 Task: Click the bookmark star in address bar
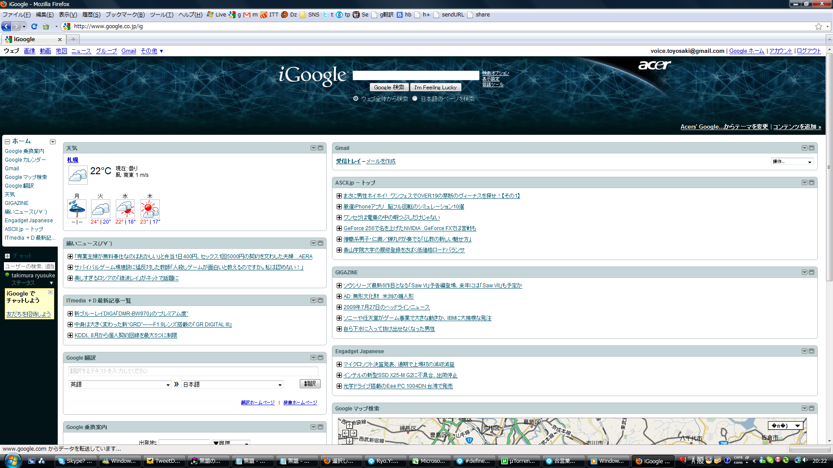(819, 26)
